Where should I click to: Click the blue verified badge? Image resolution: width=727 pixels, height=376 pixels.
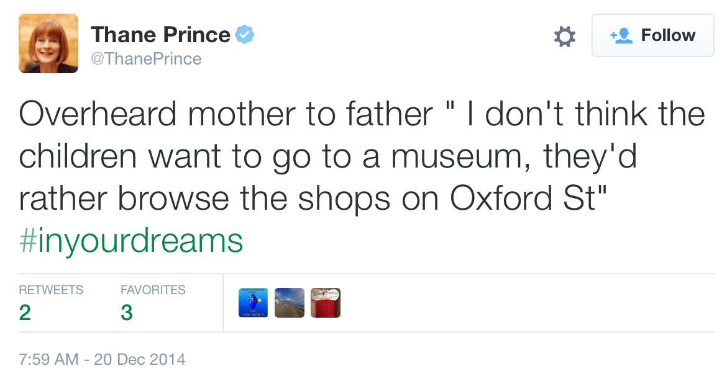tap(245, 35)
